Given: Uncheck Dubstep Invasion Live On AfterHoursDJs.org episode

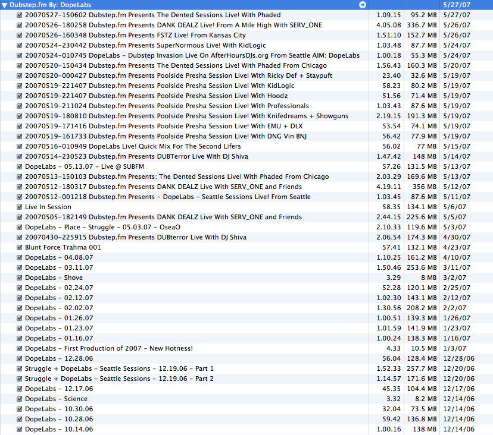Looking at the screenshot, I should coord(19,55).
